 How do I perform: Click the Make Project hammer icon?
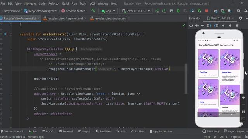click(x=93, y=11)
